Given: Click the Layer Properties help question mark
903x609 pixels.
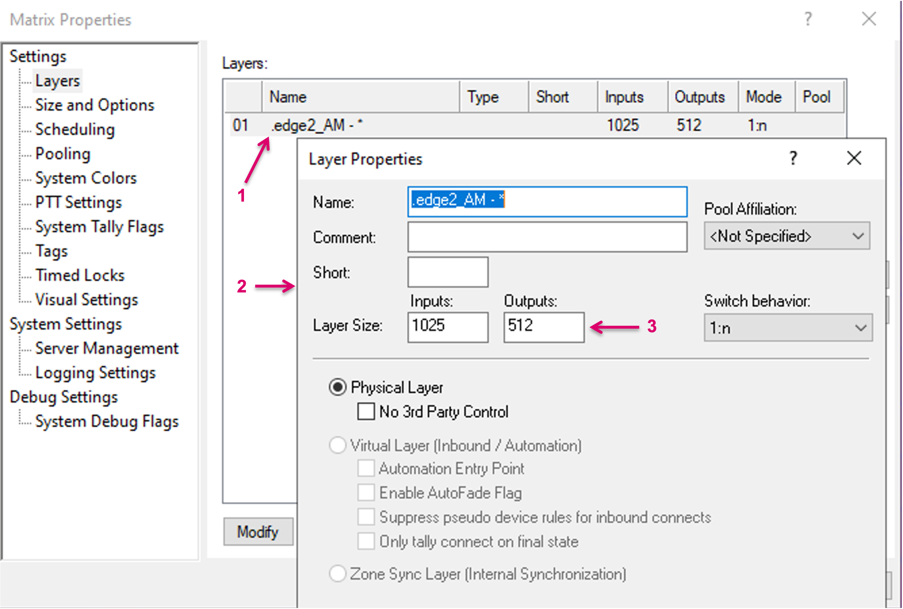Looking at the screenshot, I should [x=793, y=158].
